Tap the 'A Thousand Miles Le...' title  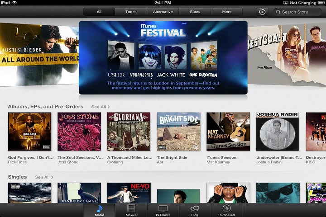click(x=130, y=158)
